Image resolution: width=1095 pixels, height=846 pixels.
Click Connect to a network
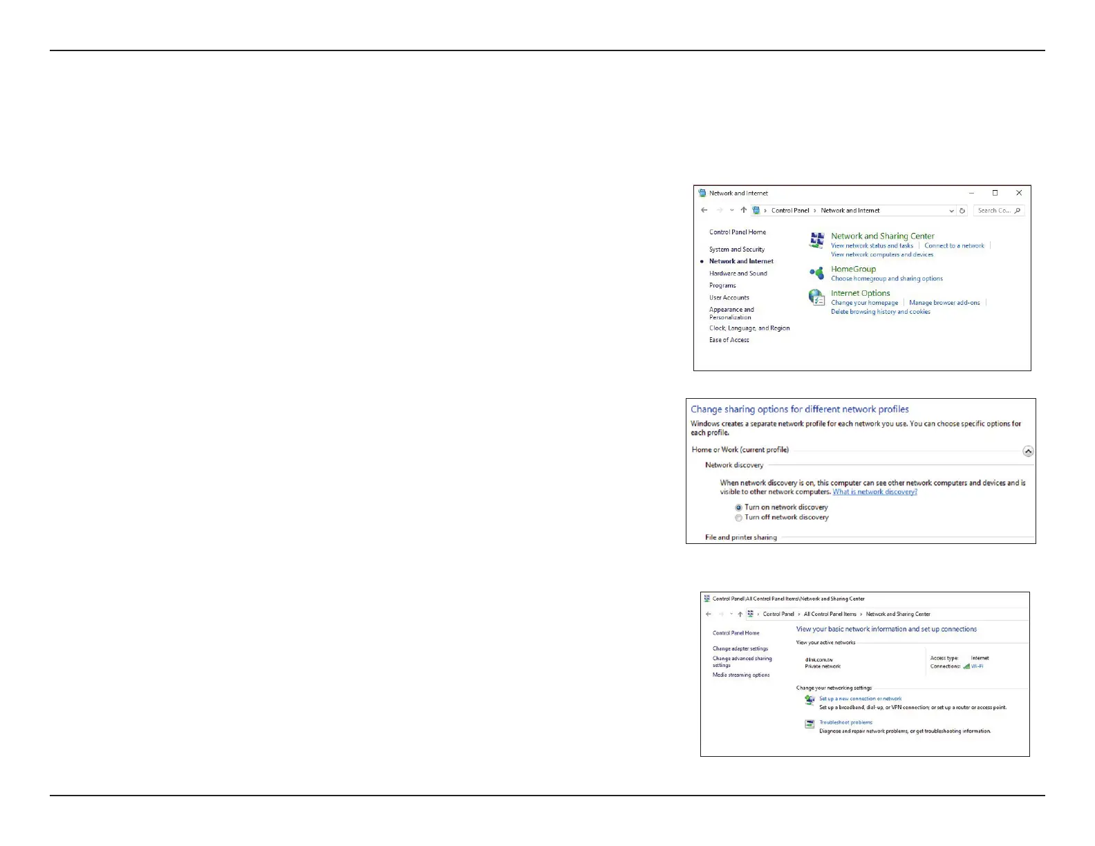pos(955,246)
